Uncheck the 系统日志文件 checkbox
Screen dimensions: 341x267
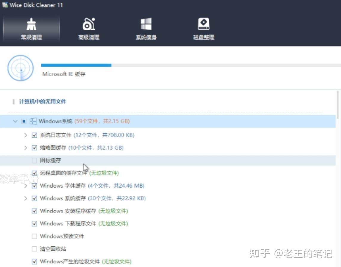point(34,135)
